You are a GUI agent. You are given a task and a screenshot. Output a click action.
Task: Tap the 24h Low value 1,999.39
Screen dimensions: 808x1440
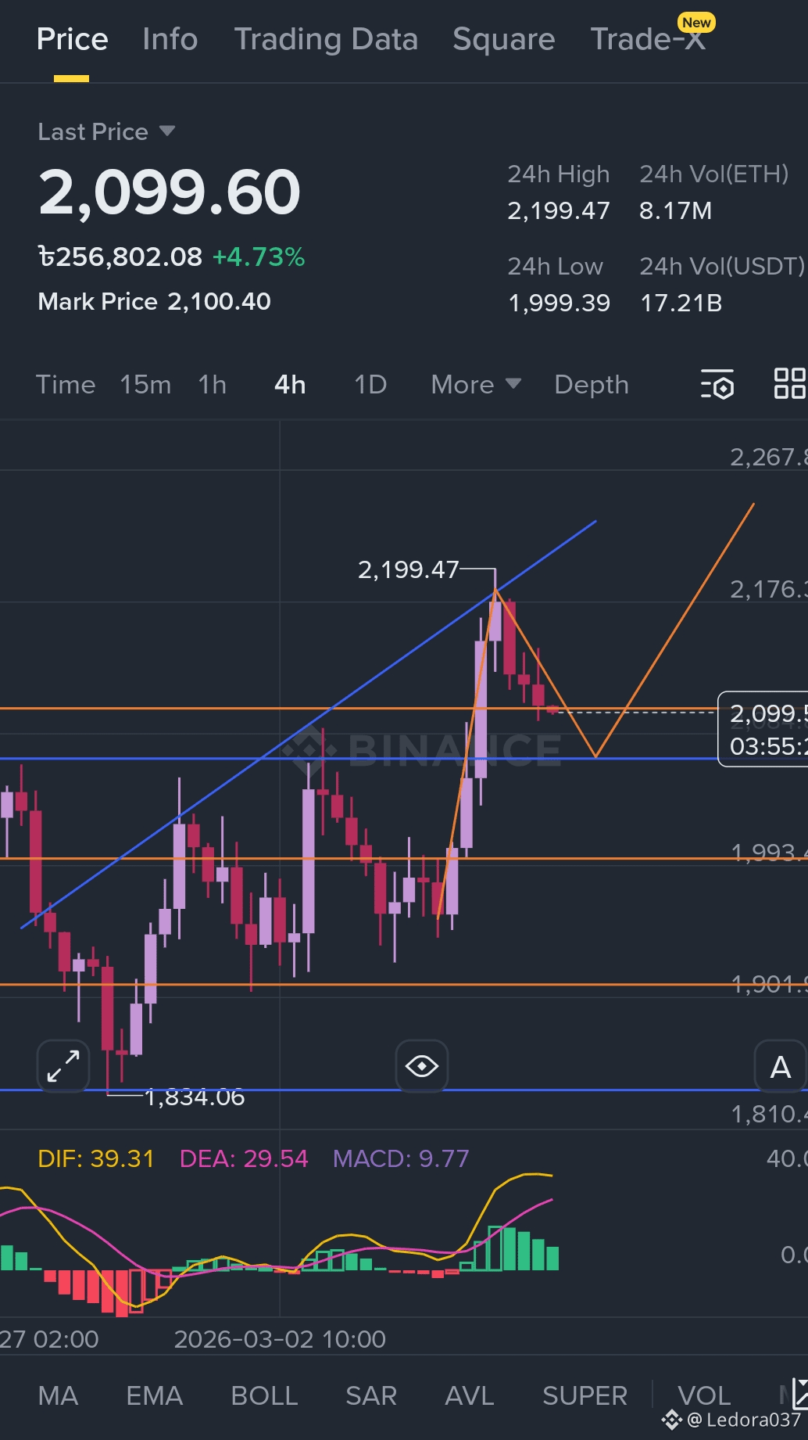point(559,303)
